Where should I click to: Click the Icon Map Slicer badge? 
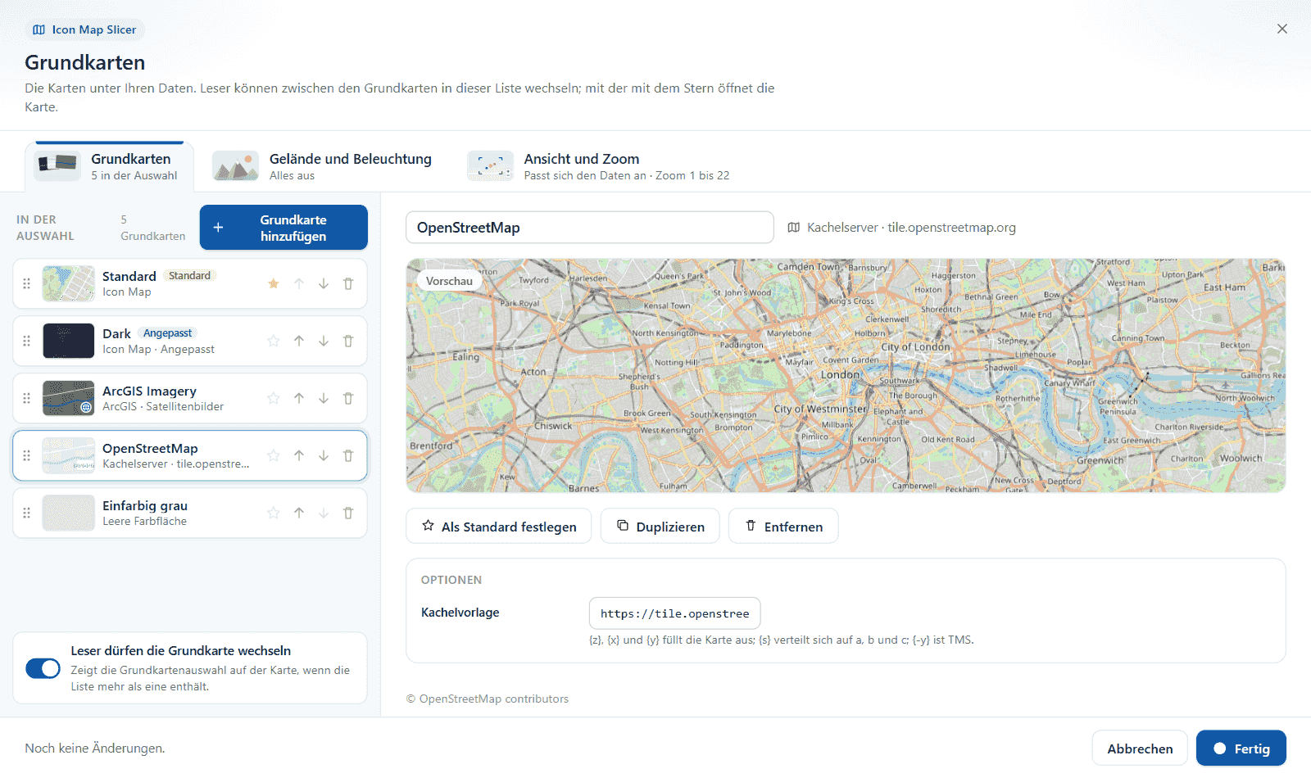85,29
